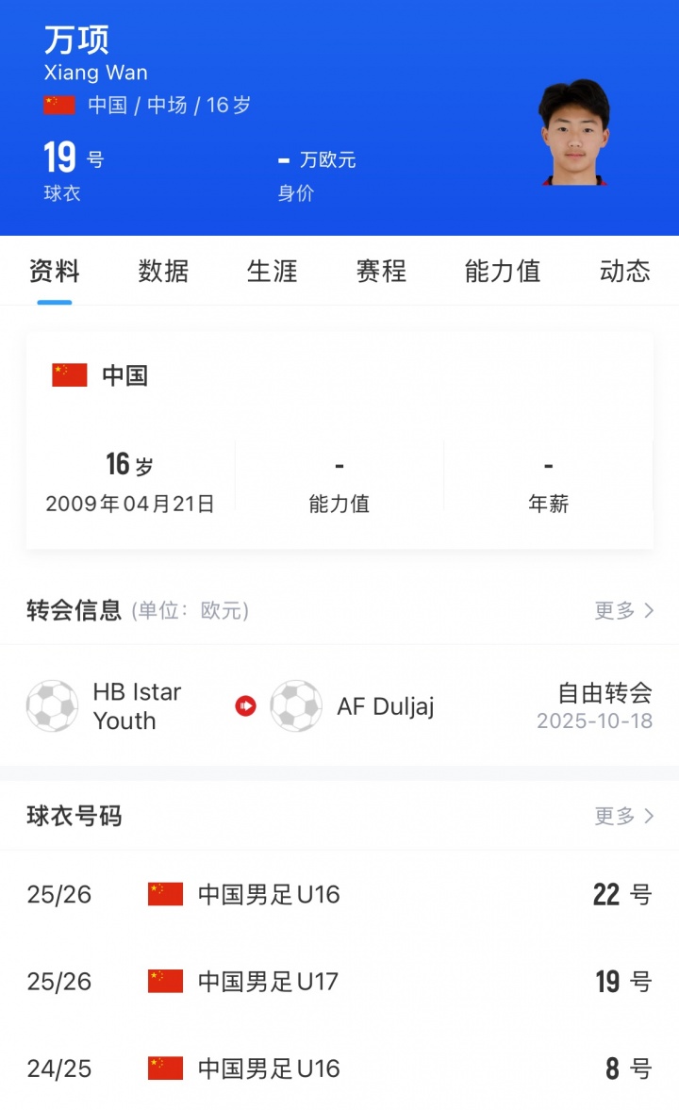Expand 更多 in 转会信息 section

pos(623,610)
